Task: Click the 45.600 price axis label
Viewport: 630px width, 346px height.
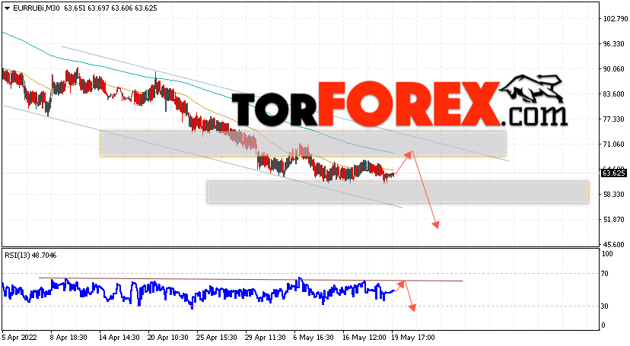Action: click(x=613, y=244)
